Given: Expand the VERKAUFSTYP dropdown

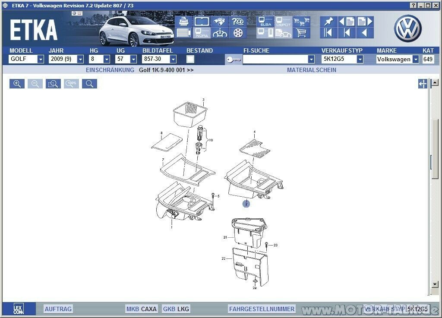Looking at the screenshot, I should click(360, 59).
